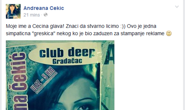Click the Gradačac text on the poster
The height and width of the screenshot is (110, 185).
point(67,61)
